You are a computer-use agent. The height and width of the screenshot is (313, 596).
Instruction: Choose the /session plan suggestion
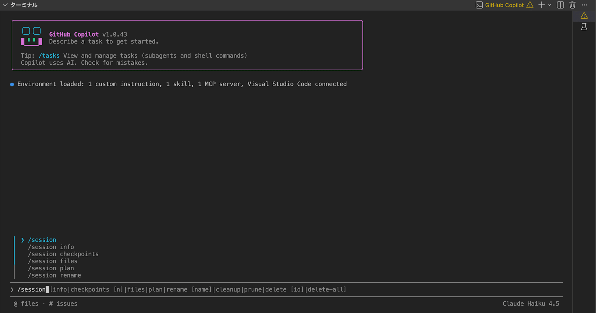(51, 269)
